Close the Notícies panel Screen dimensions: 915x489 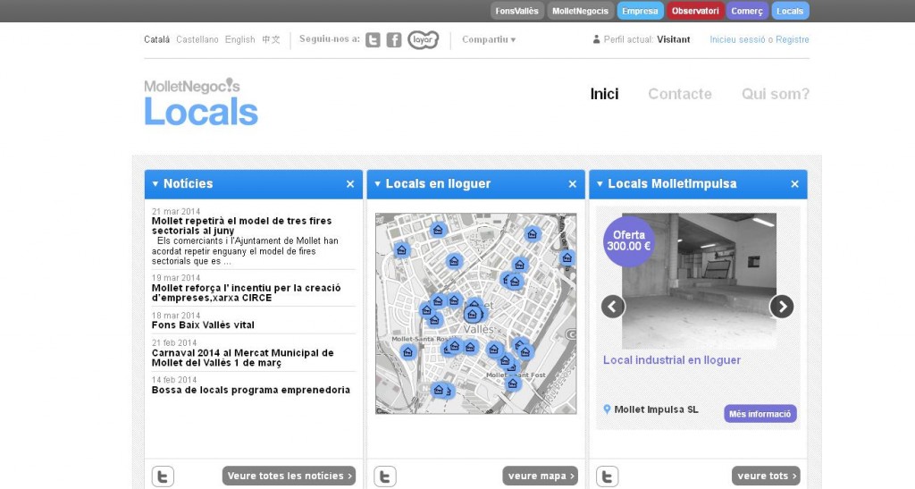[350, 184]
